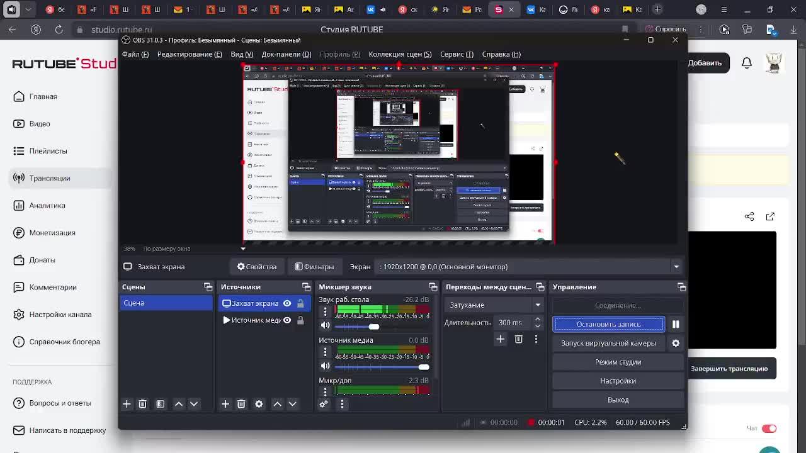
Task: Open Вид menu in OBS
Action: (x=242, y=54)
